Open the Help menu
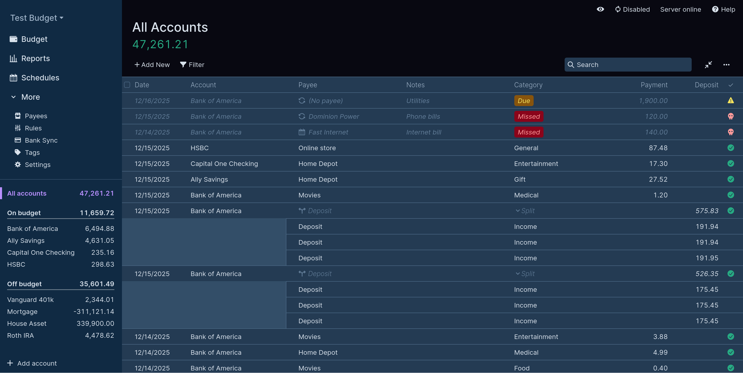The image size is (743, 373). [723, 9]
